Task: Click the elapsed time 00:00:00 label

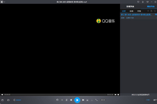Action: [x=7, y=95]
